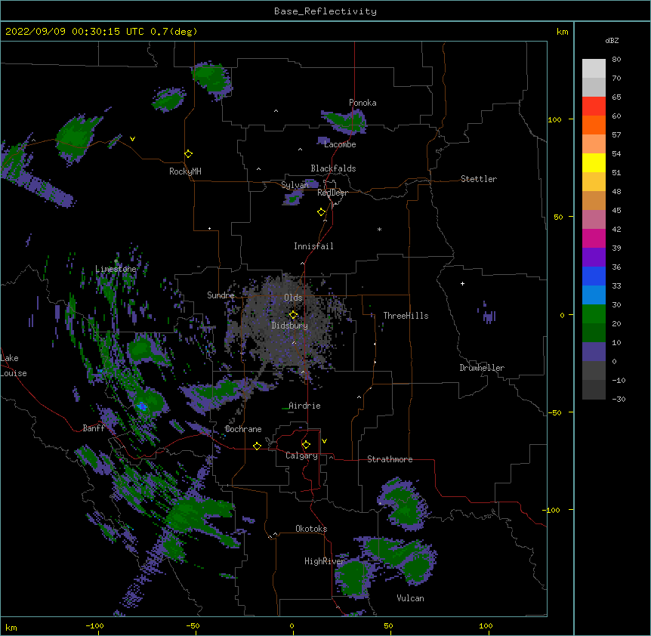Select the yellow diamond marker south of RedDeer

point(322,212)
